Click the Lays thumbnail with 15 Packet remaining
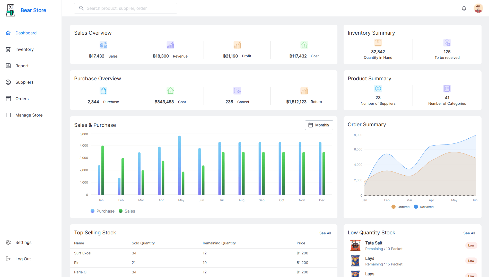Image resolution: width=489 pixels, height=277 pixels. (x=355, y=261)
